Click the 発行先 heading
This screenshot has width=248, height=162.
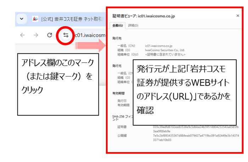tap(117, 38)
